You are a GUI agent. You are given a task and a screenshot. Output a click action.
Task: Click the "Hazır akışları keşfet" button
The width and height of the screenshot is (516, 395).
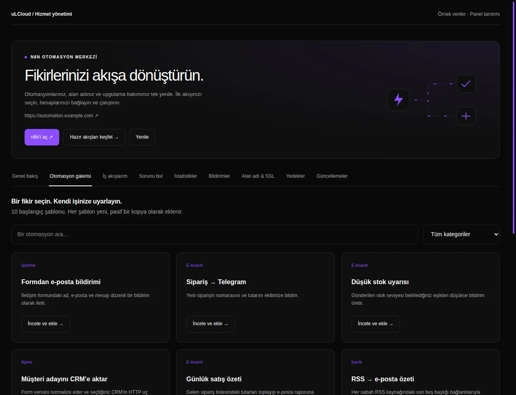[94, 137]
